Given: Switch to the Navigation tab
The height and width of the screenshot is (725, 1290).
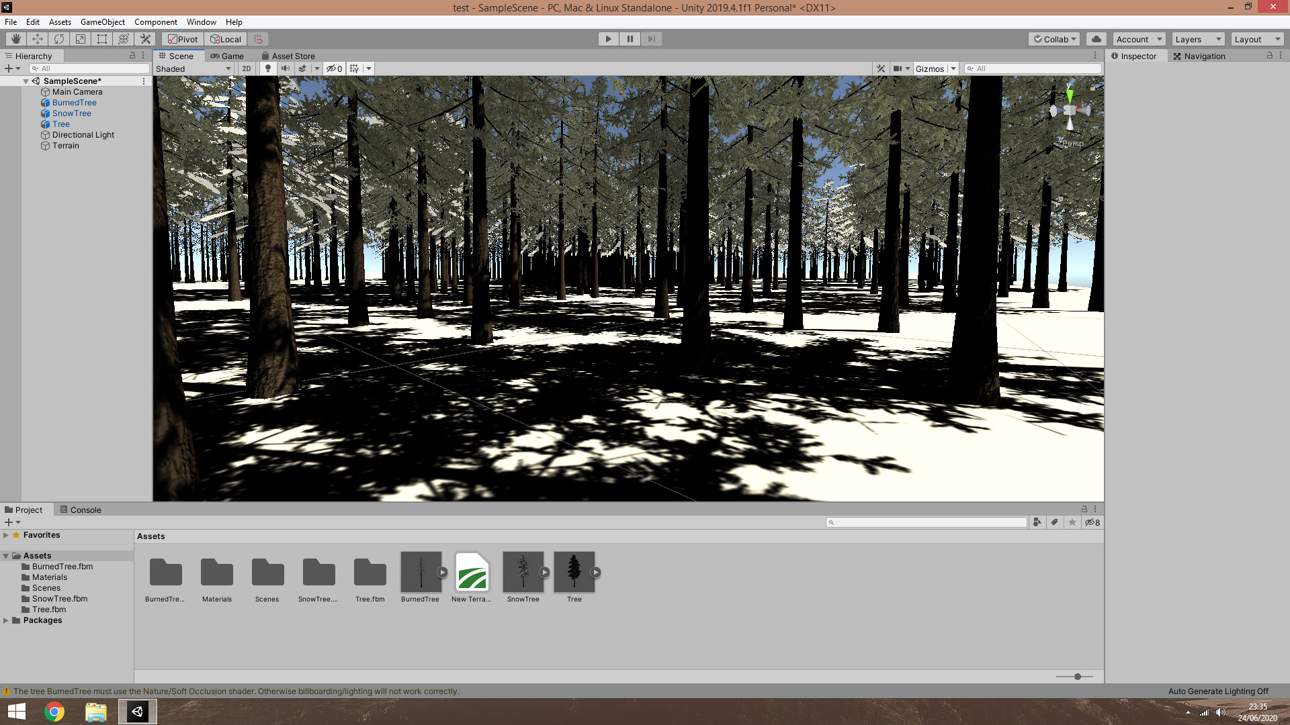Looking at the screenshot, I should coord(1199,56).
